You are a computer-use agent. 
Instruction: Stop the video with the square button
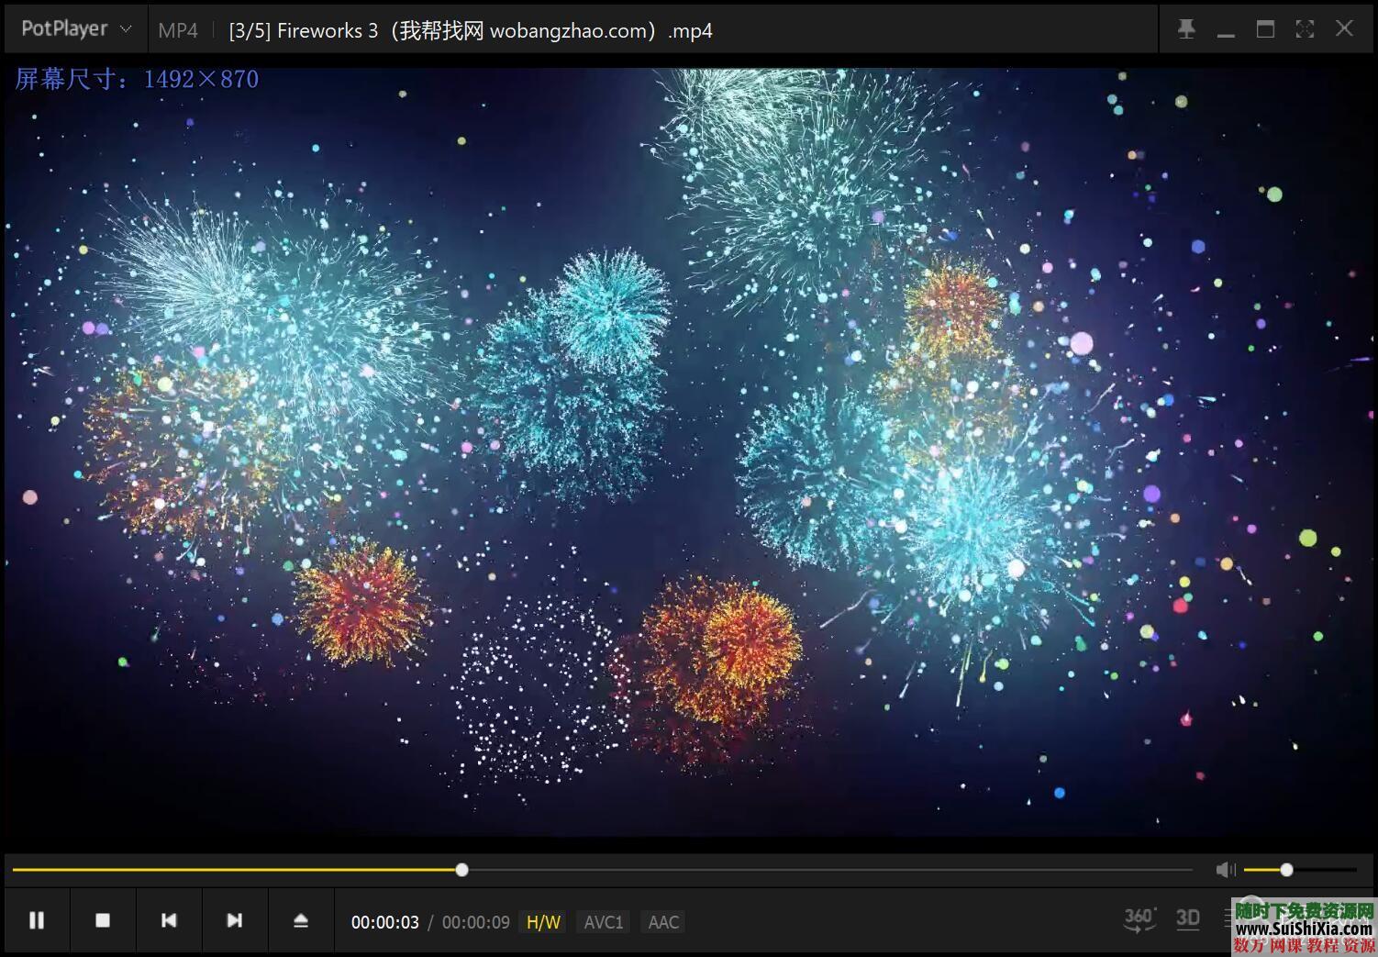click(103, 920)
